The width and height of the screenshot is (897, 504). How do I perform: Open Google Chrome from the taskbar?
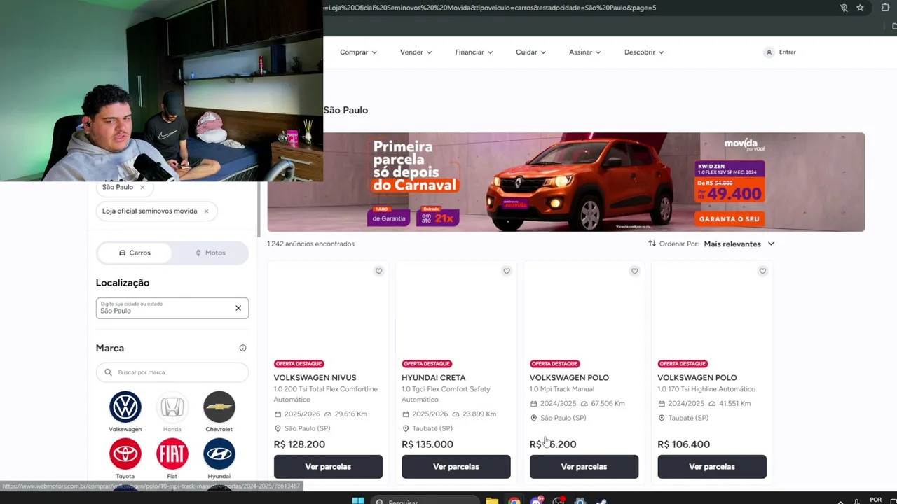(x=514, y=501)
